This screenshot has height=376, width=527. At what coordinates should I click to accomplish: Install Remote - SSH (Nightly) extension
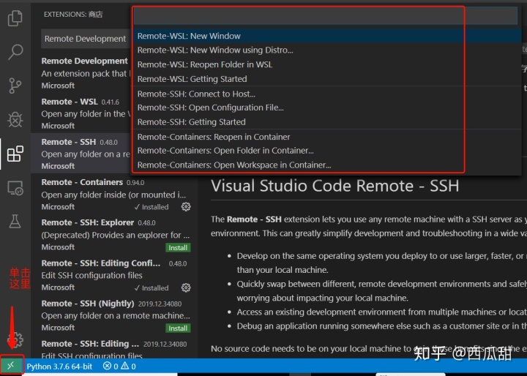pyautogui.click(x=178, y=328)
